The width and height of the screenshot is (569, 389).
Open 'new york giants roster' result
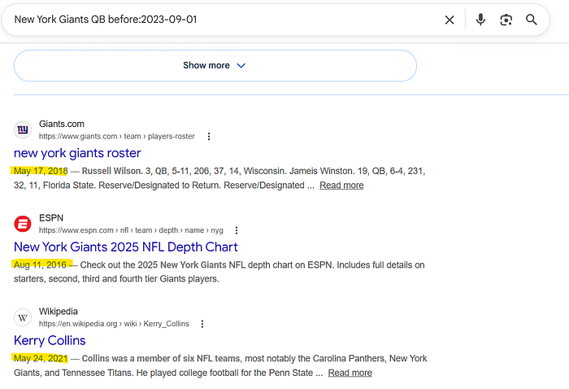click(77, 153)
